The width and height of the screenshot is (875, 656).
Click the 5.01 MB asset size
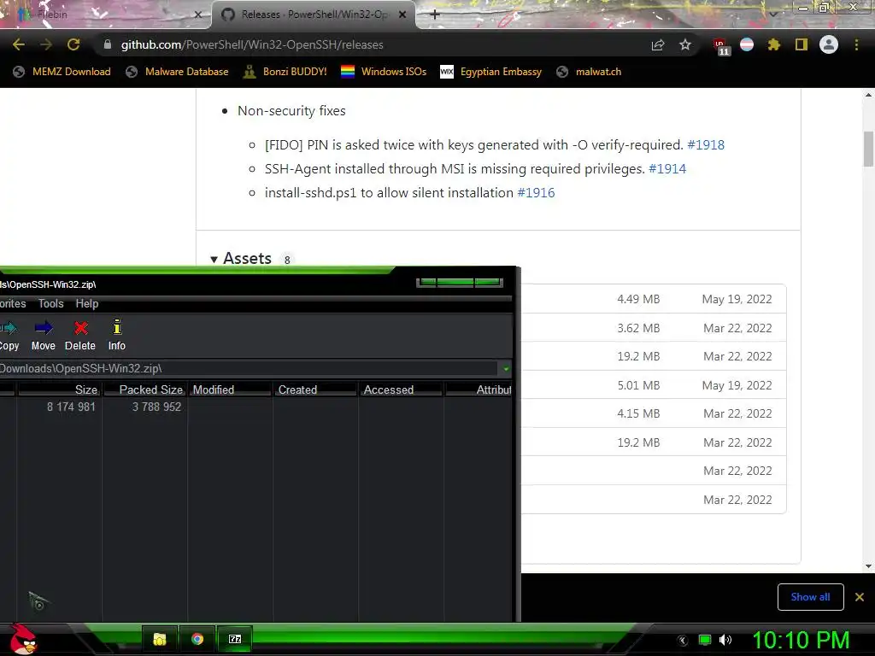[x=638, y=385]
